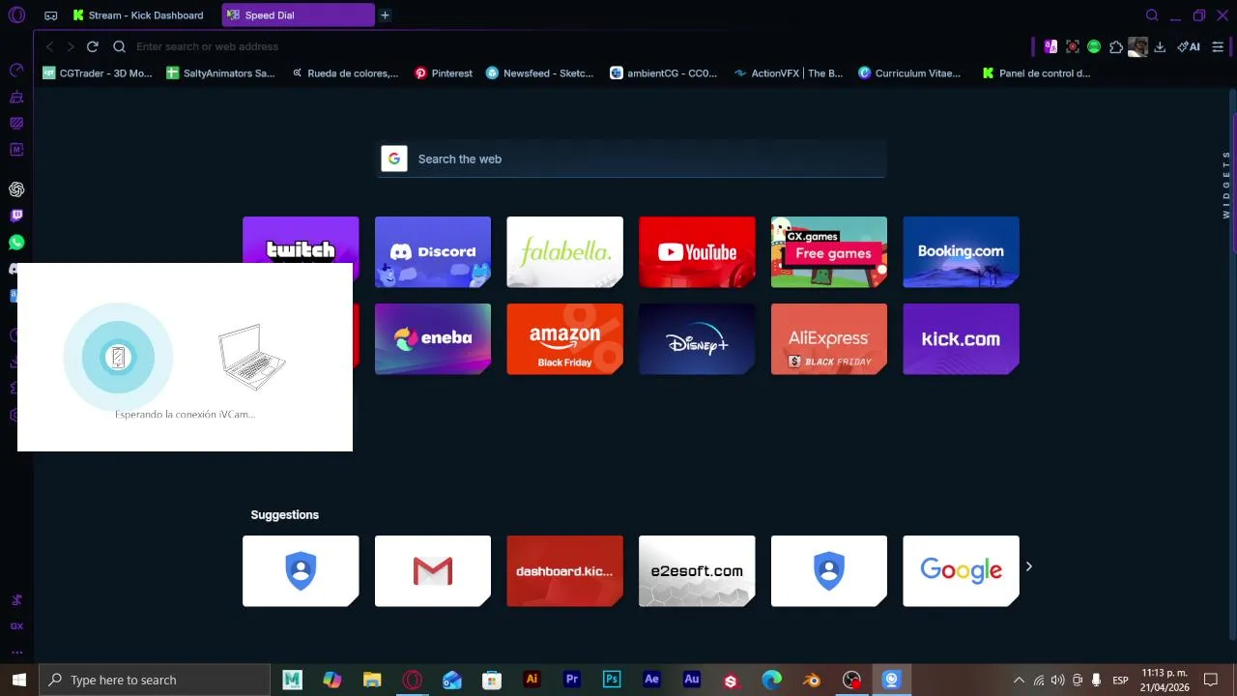Expand the WIDGETS side panel

click(x=1226, y=184)
